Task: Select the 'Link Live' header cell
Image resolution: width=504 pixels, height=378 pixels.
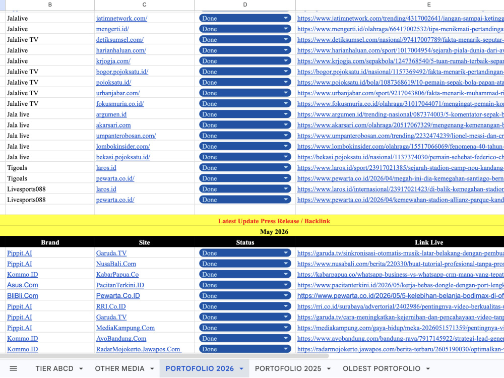Action: pos(400,242)
